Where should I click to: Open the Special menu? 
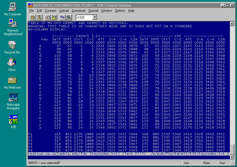(93, 11)
